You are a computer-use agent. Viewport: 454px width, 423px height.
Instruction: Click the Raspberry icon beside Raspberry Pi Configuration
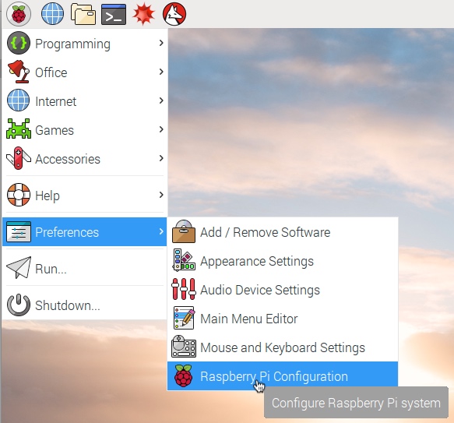coord(183,375)
